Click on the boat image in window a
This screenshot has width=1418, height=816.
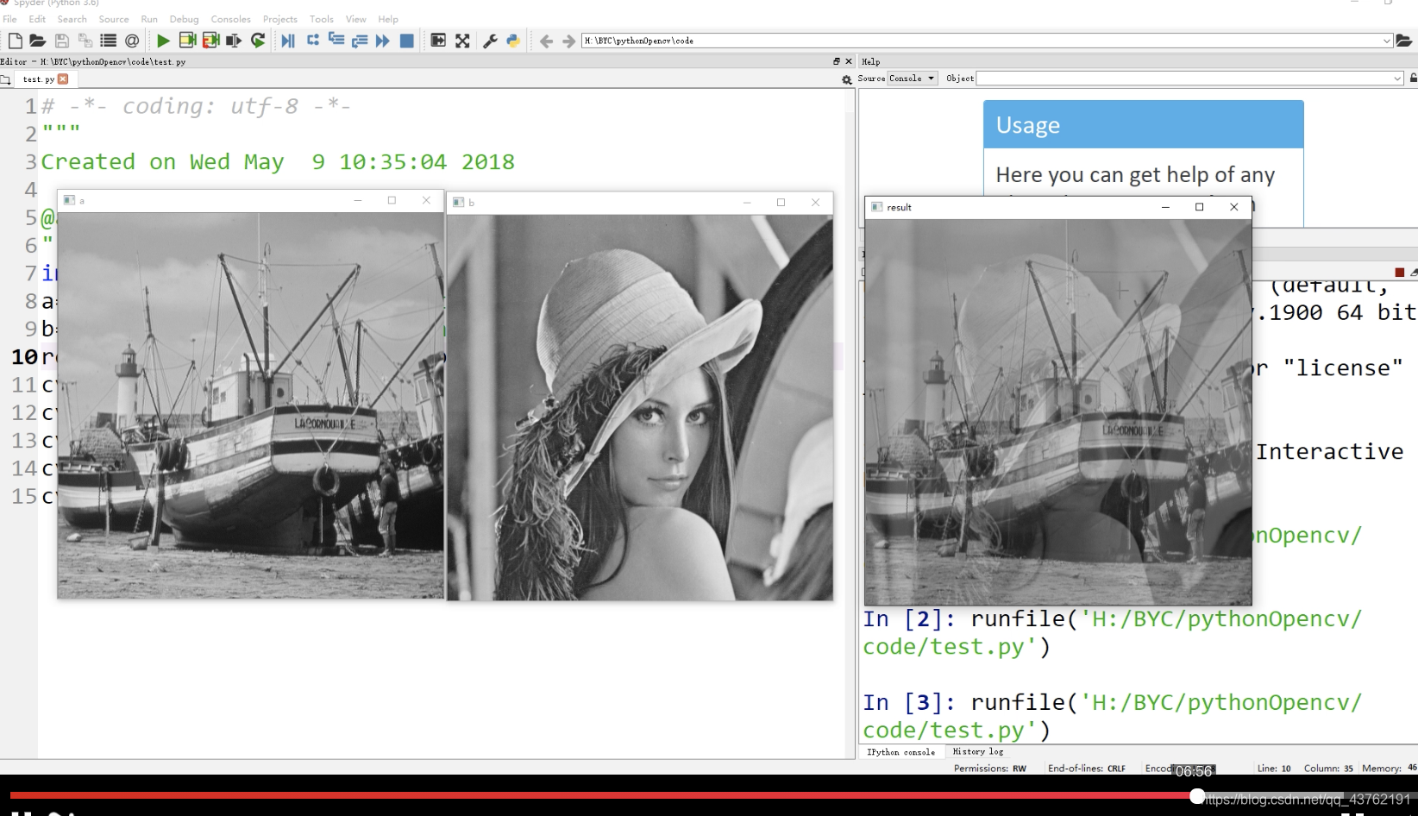point(251,405)
